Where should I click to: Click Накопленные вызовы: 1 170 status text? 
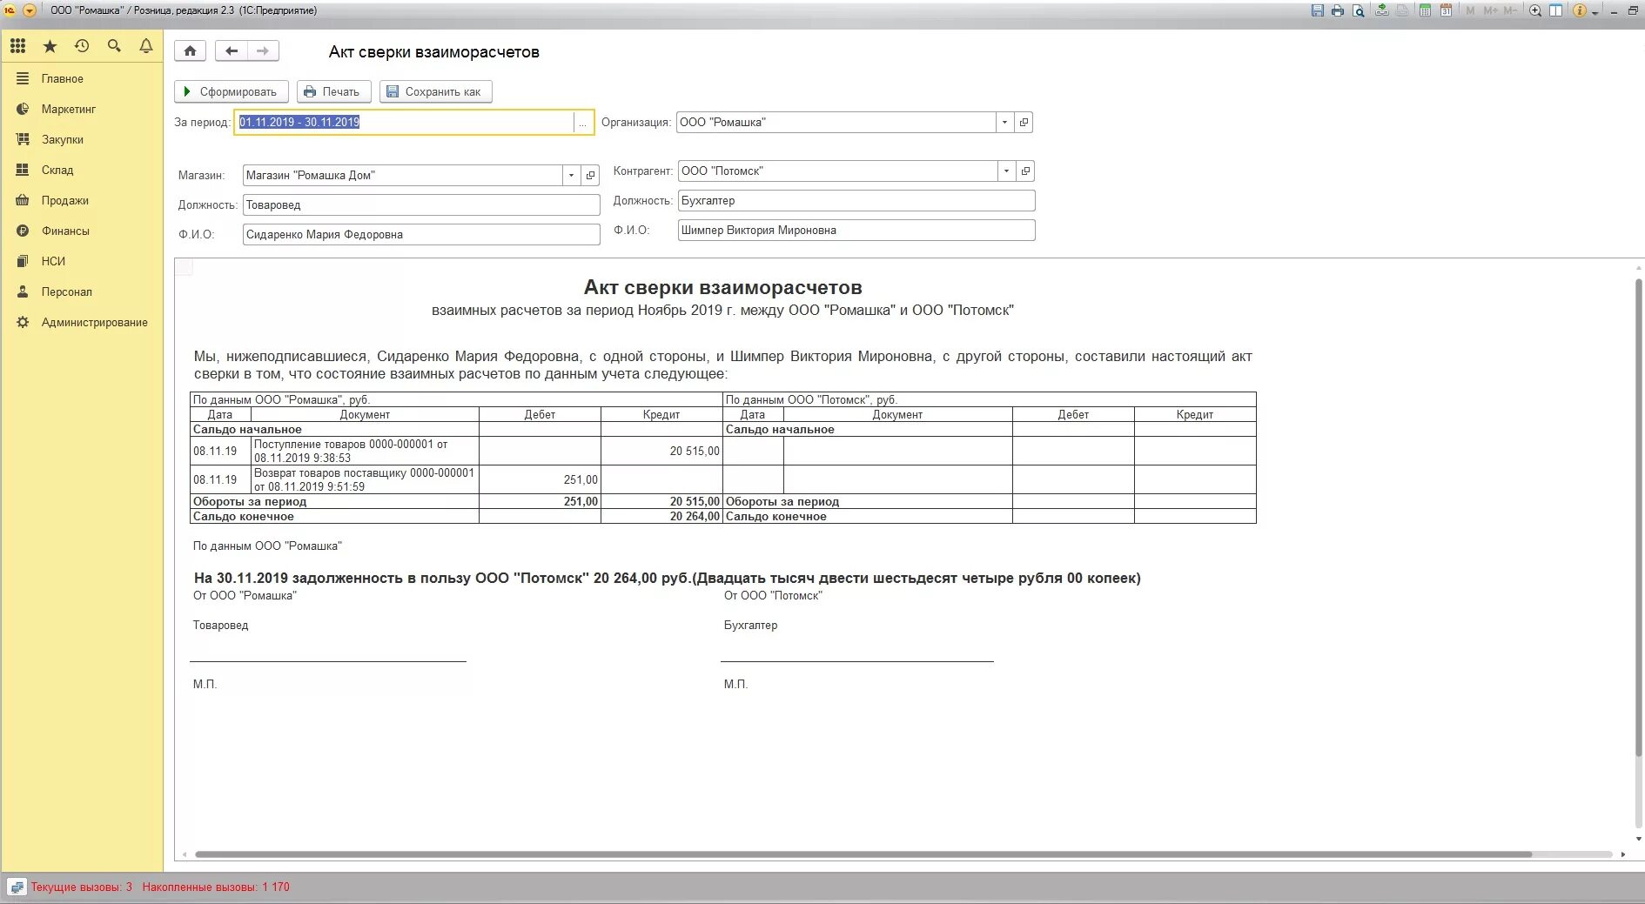tap(216, 887)
